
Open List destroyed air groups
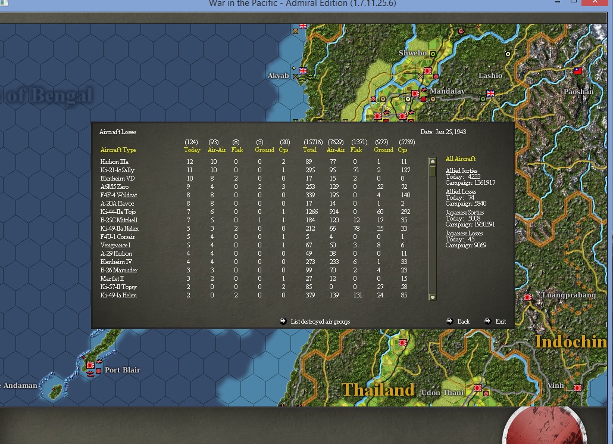[320, 321]
